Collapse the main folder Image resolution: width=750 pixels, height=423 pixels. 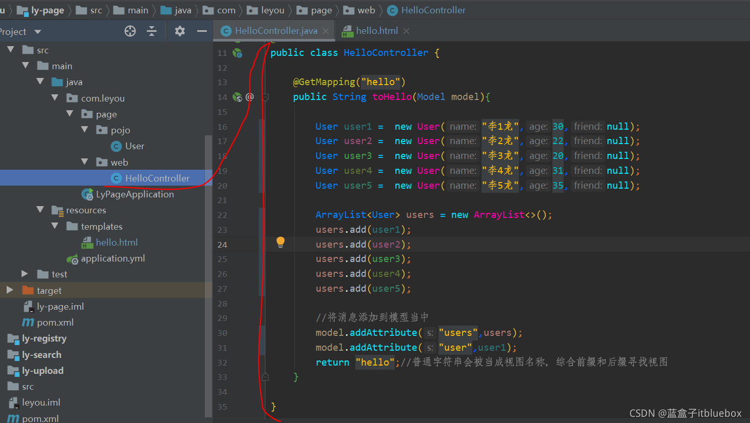pos(25,66)
